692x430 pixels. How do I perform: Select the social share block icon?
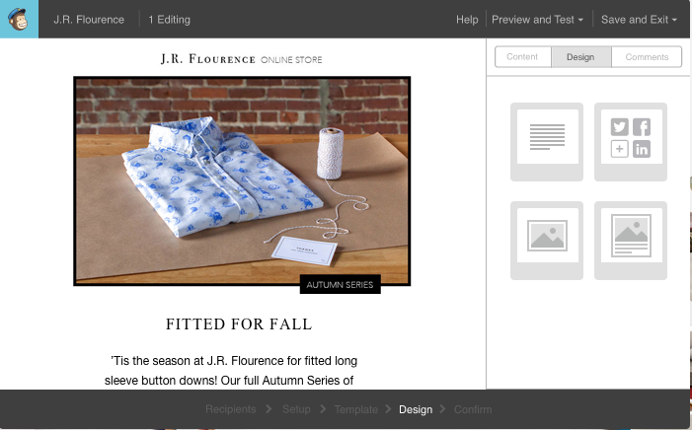click(x=631, y=142)
